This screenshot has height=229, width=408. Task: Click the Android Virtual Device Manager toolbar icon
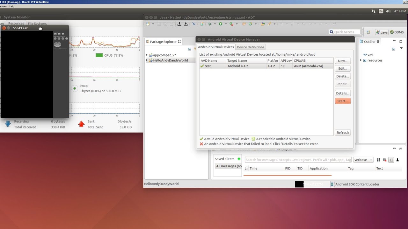[186, 24]
